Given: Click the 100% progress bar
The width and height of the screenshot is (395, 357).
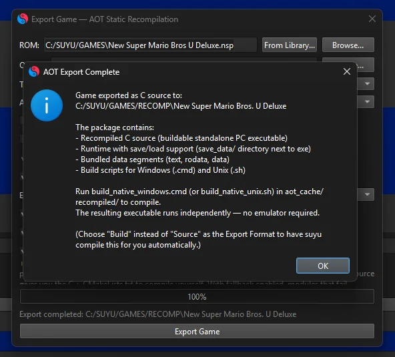Looking at the screenshot, I should (197, 296).
